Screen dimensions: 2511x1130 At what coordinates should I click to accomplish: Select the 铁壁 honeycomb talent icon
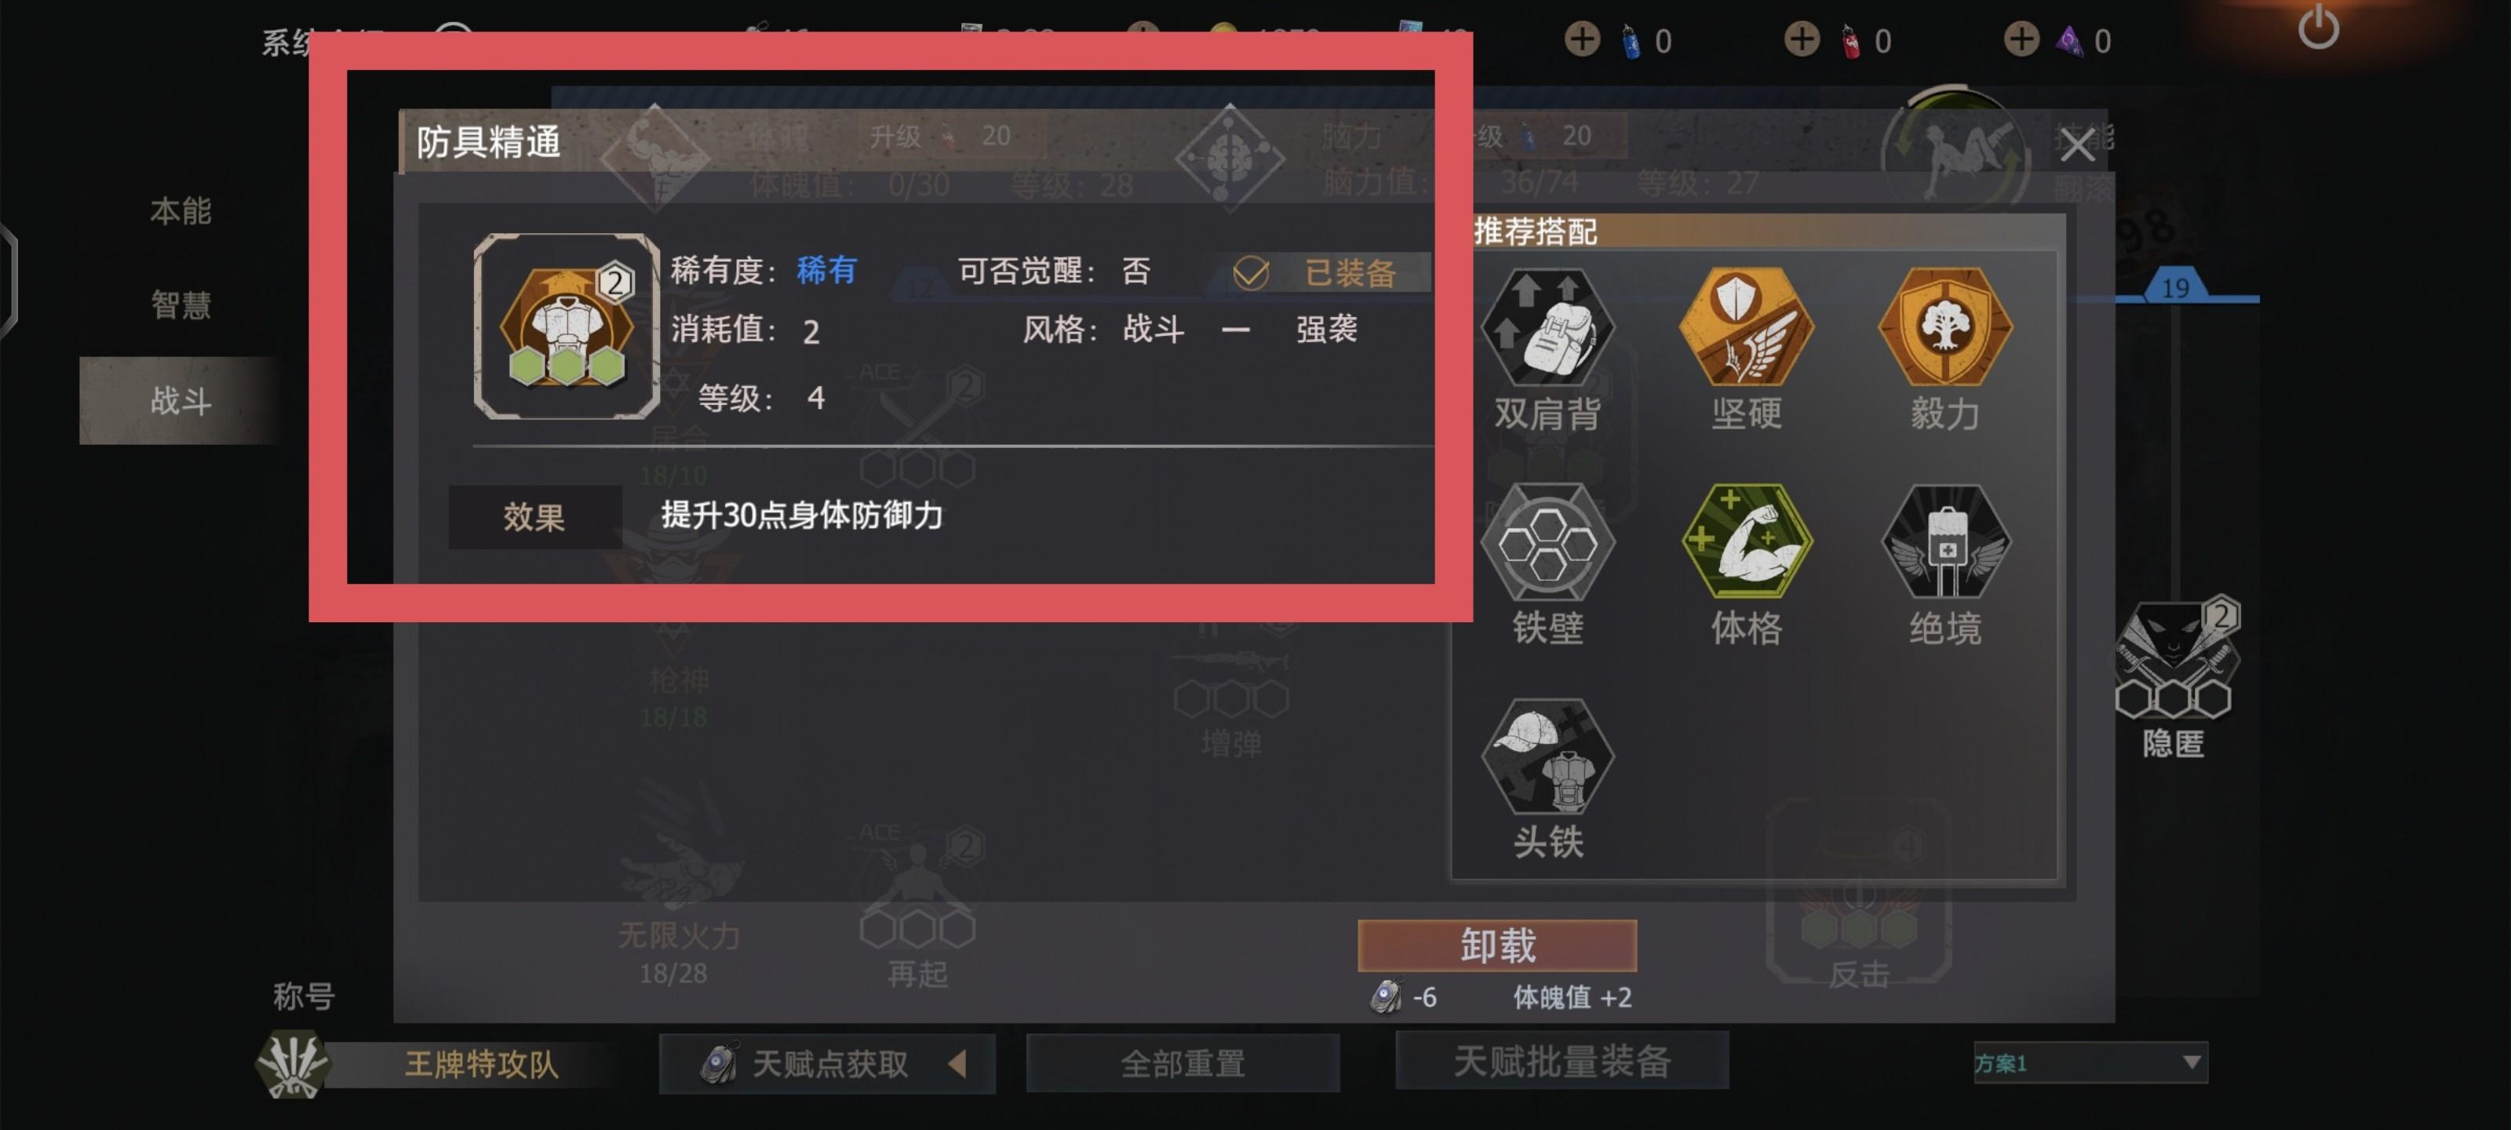pyautogui.click(x=1548, y=542)
